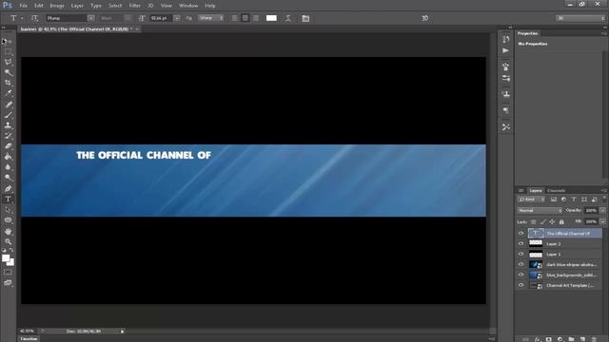This screenshot has width=609, height=342.
Task: Open the Actions panel play icon
Action: point(505,50)
